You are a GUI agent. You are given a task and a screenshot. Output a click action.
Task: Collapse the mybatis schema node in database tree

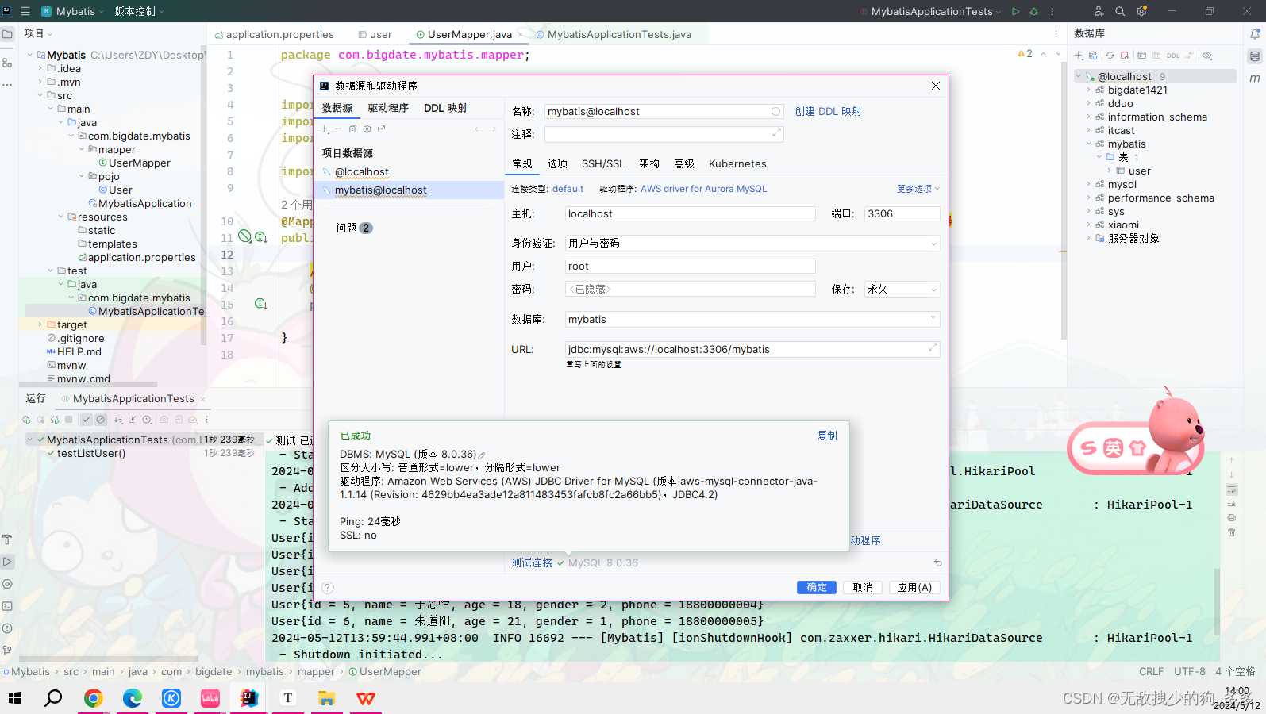coord(1088,144)
